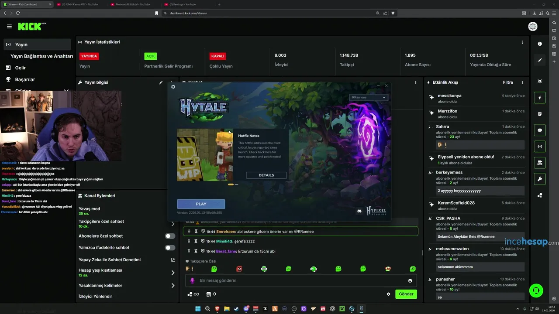559x314 pixels.
Task: Open Yayın İstatistikleri three-dot menu
Action: click(x=522, y=42)
